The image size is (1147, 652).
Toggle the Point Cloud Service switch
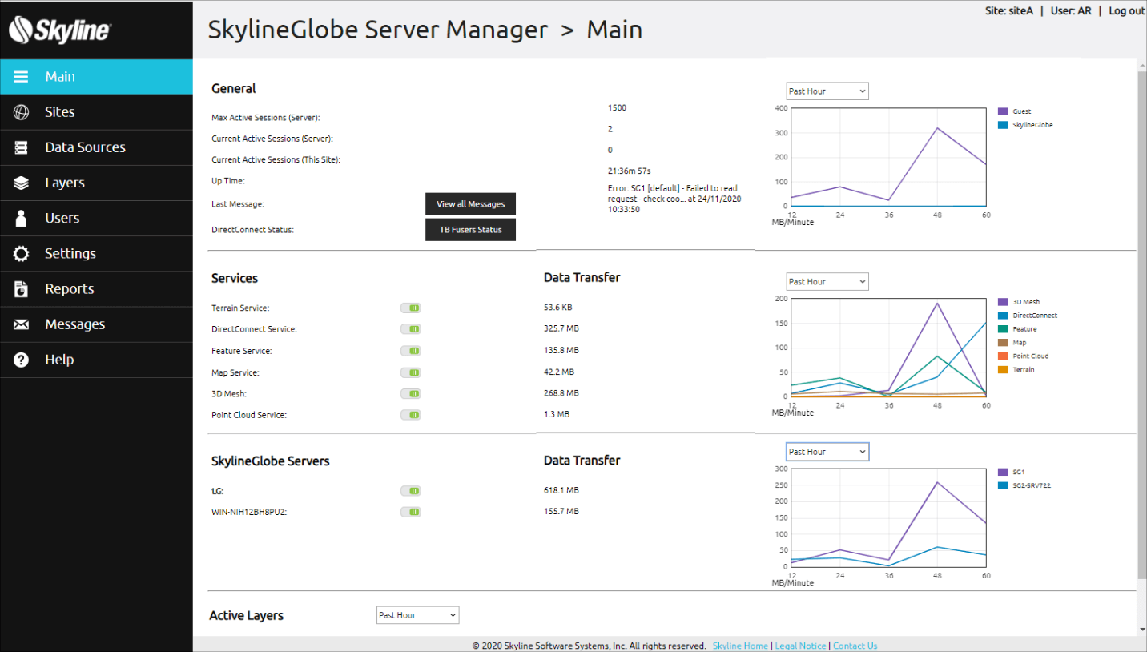(x=411, y=415)
